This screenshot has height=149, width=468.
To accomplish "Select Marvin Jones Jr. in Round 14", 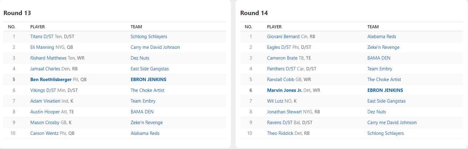I will (x=284, y=90).
